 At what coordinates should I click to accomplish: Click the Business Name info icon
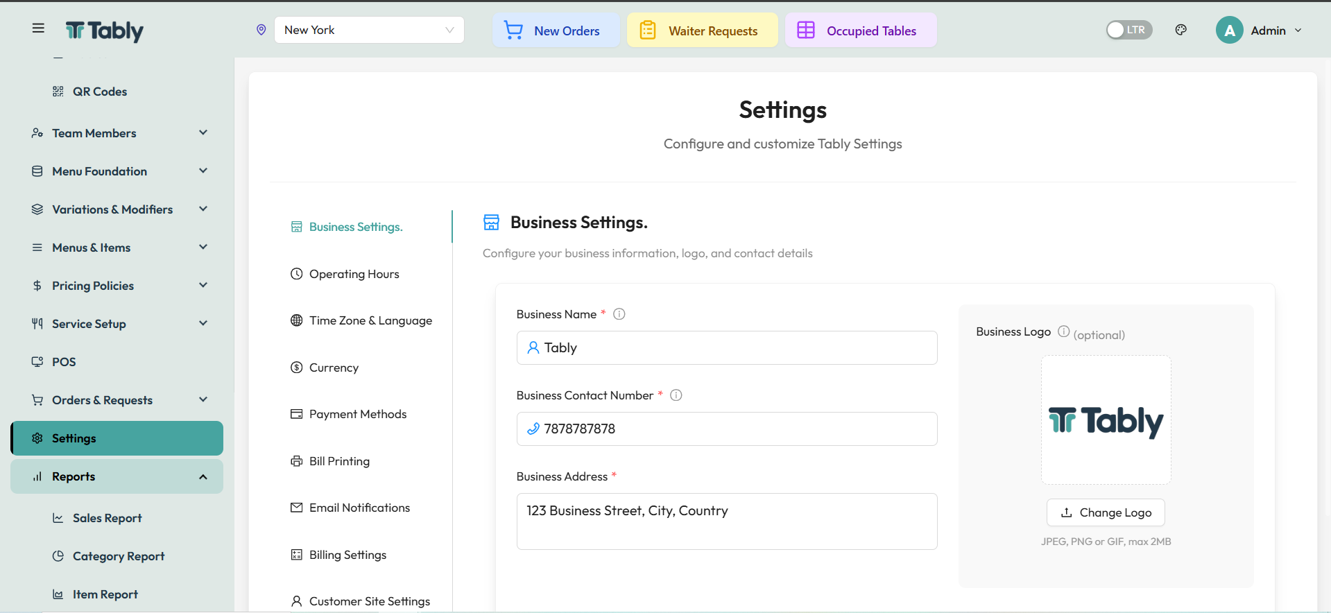619,314
